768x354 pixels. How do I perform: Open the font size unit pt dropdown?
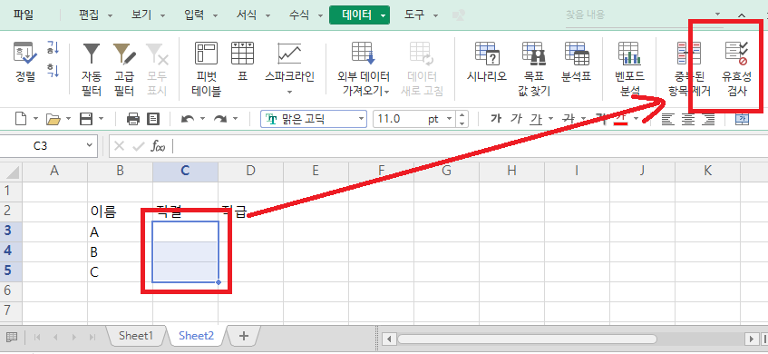point(449,119)
